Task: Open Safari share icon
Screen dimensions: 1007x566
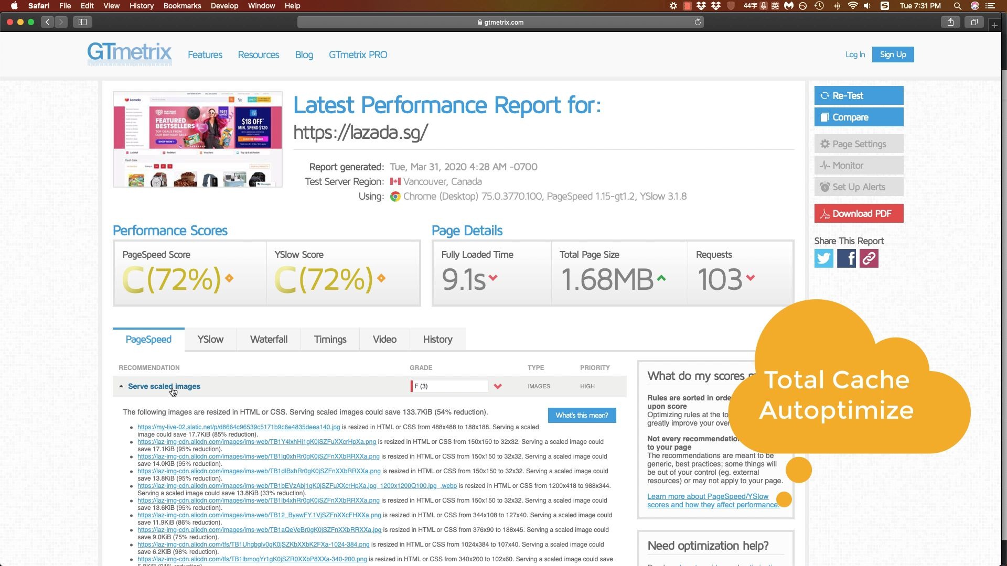Action: click(950, 22)
